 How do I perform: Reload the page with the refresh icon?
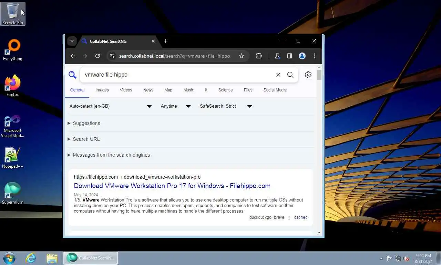pos(98,56)
